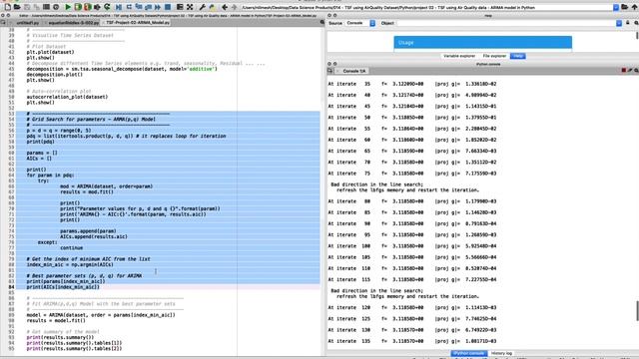This screenshot has width=639, height=359.
Task: Step to next line debug icon
Action: [x=129, y=7]
